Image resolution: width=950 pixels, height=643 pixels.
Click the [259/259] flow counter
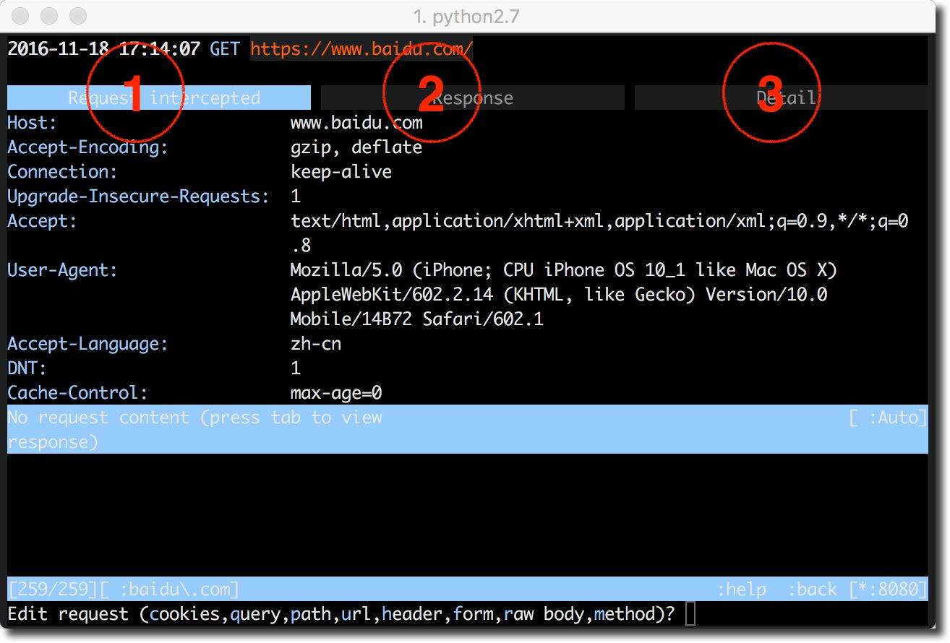coord(52,590)
